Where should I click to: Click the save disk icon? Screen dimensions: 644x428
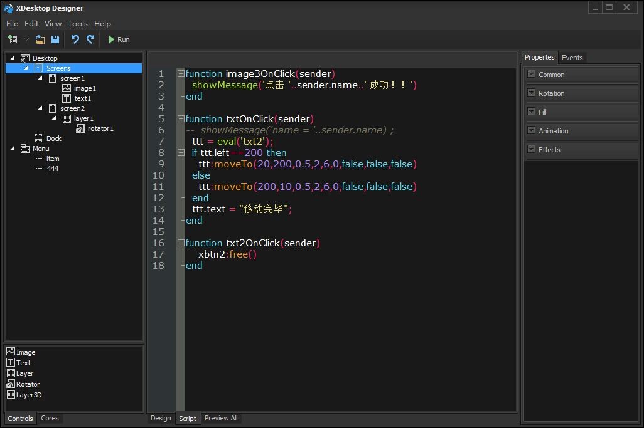[55, 39]
